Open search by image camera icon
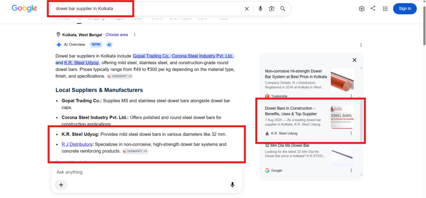This screenshot has height=198, width=426. pyautogui.click(x=271, y=9)
